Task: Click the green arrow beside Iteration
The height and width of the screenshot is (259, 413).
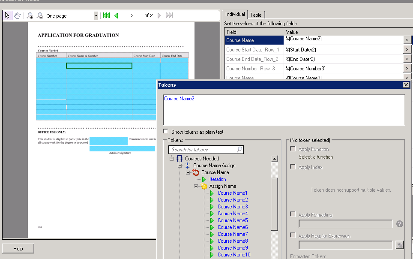Action: click(204, 179)
